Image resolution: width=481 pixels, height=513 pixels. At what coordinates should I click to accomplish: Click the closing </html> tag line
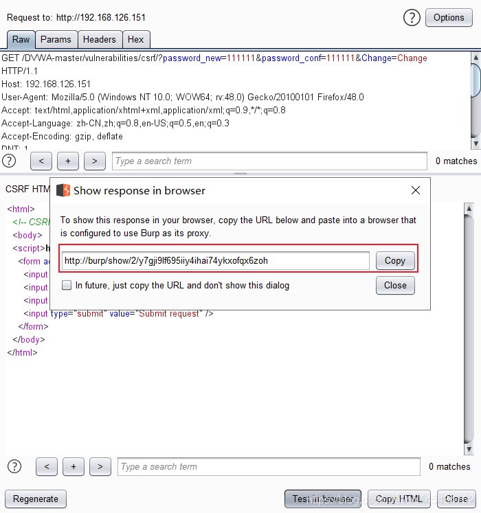pos(22,353)
